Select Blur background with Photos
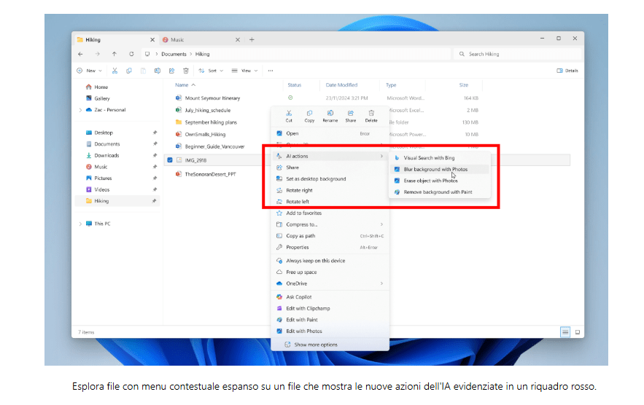 (435, 169)
